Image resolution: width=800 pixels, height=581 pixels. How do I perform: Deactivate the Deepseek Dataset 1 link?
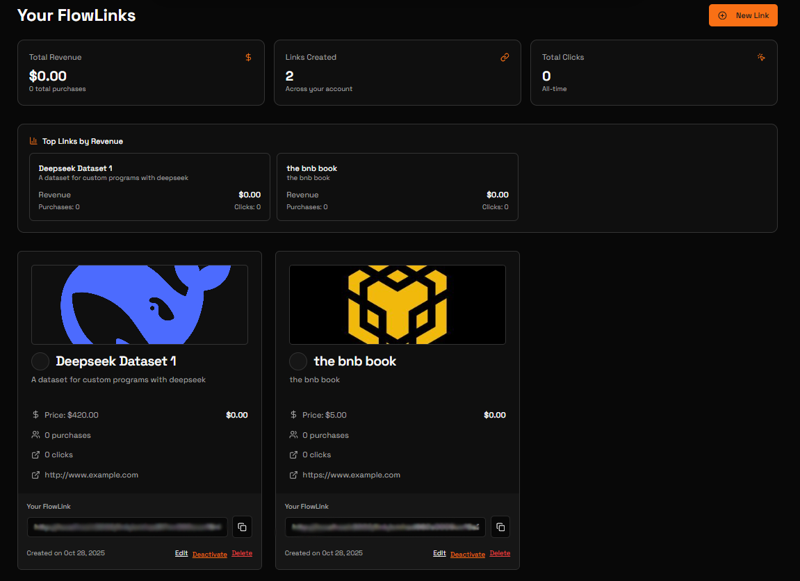[210, 554]
